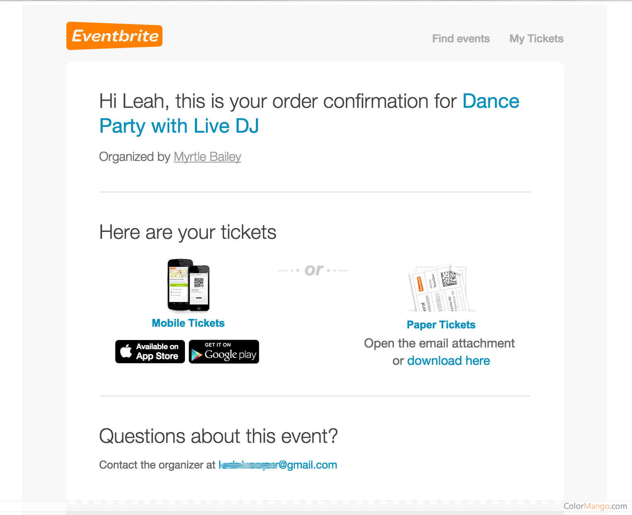Viewport: 632px width, 515px height.
Task: Click the 'Here are your tickets' heading
Action: tap(188, 232)
